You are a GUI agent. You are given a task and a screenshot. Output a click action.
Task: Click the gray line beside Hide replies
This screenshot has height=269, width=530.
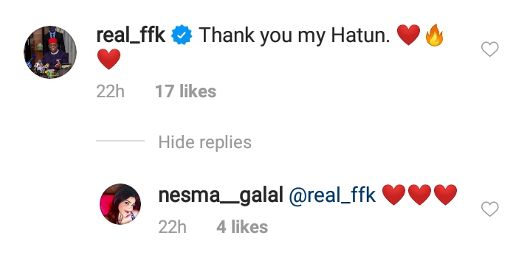[120, 141]
